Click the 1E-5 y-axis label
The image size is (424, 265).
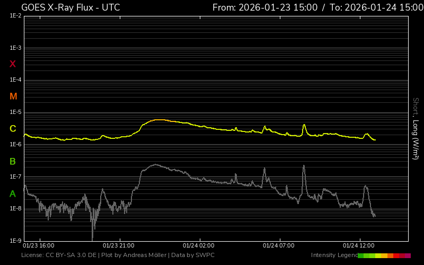point(15,112)
